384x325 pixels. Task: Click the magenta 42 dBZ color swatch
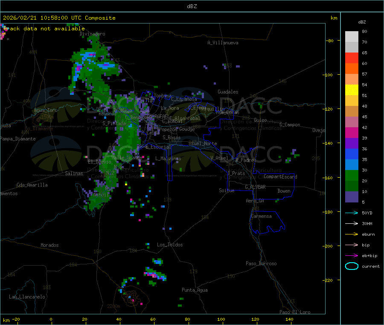click(x=352, y=132)
